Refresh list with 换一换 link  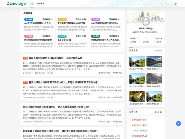coord(159,51)
